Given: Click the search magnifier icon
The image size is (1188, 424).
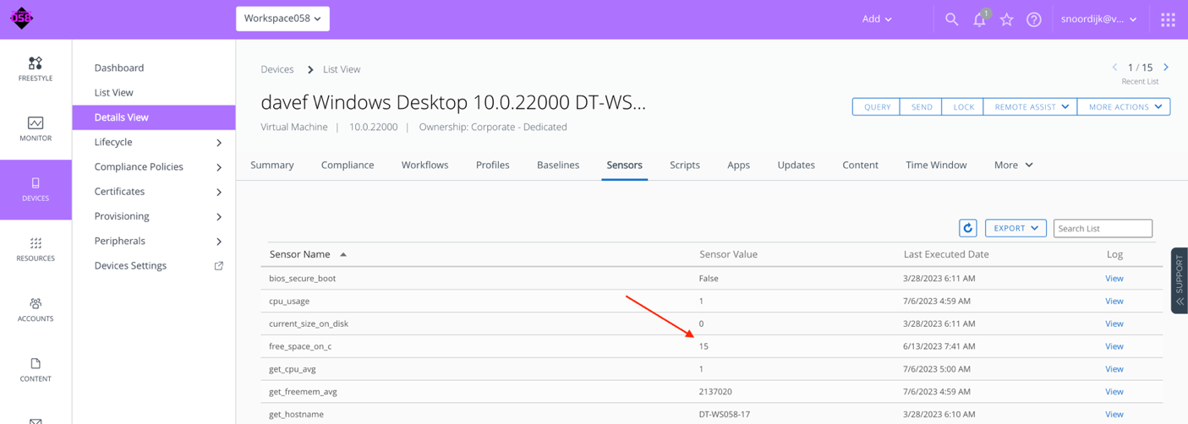Looking at the screenshot, I should click(951, 19).
